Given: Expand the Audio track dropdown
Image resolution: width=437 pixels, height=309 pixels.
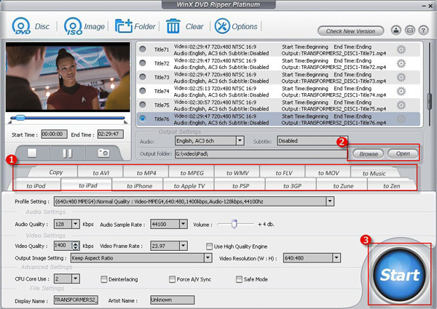Looking at the screenshot, I should (x=240, y=141).
